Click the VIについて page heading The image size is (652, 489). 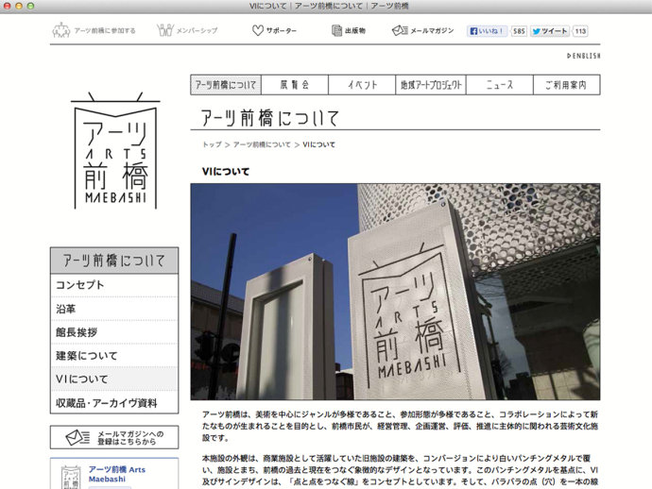point(226,172)
